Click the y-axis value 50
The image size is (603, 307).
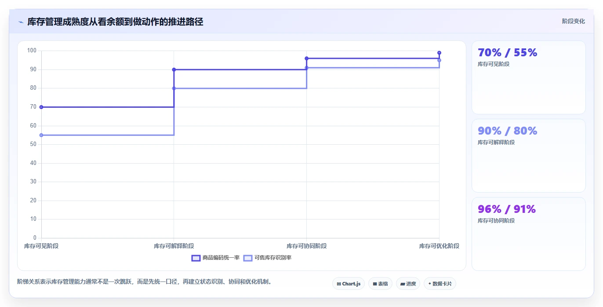point(33,144)
